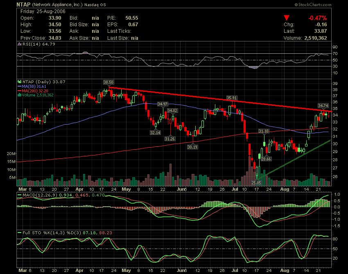This screenshot has width=348, height=274.
Task: Click the red MA(200) legend line marker
Action: click(20, 91)
